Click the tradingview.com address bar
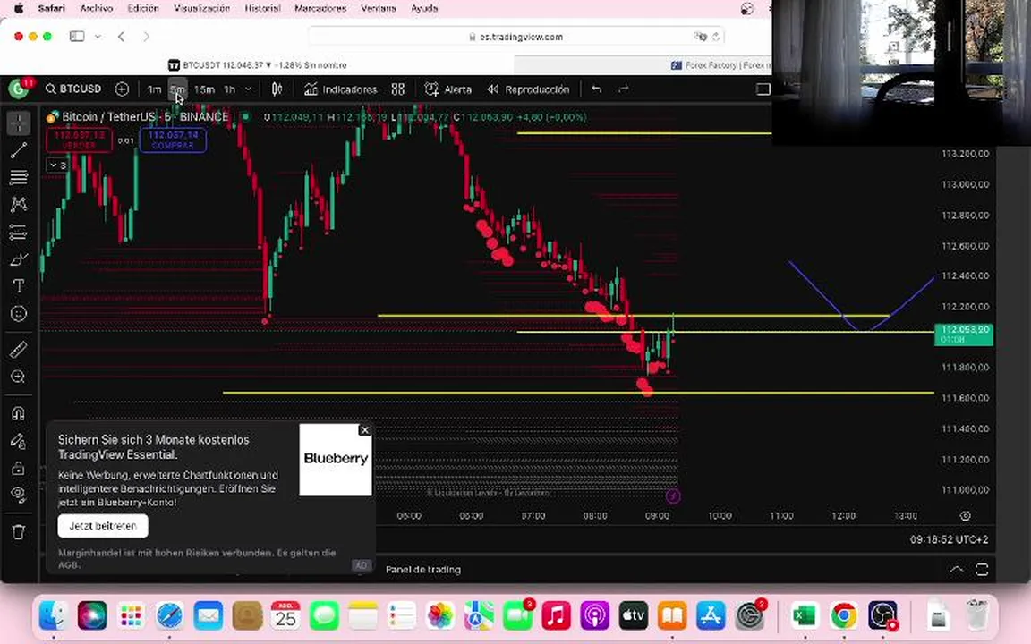Screen dimensions: 1031x644 pyautogui.click(x=516, y=37)
